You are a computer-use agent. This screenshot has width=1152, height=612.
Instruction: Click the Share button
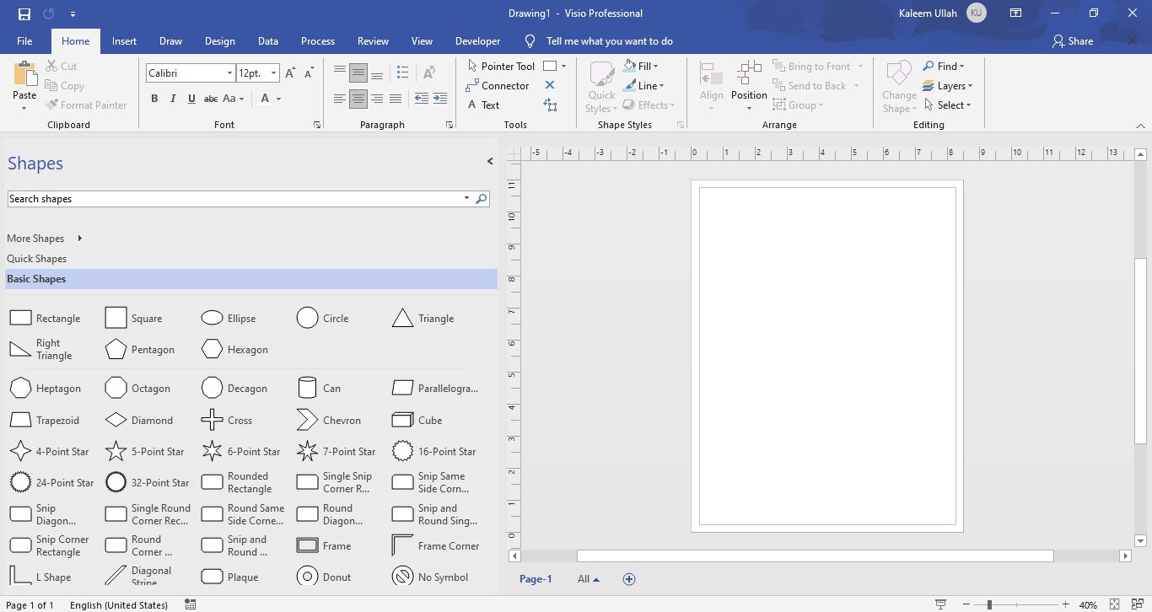click(x=1072, y=40)
